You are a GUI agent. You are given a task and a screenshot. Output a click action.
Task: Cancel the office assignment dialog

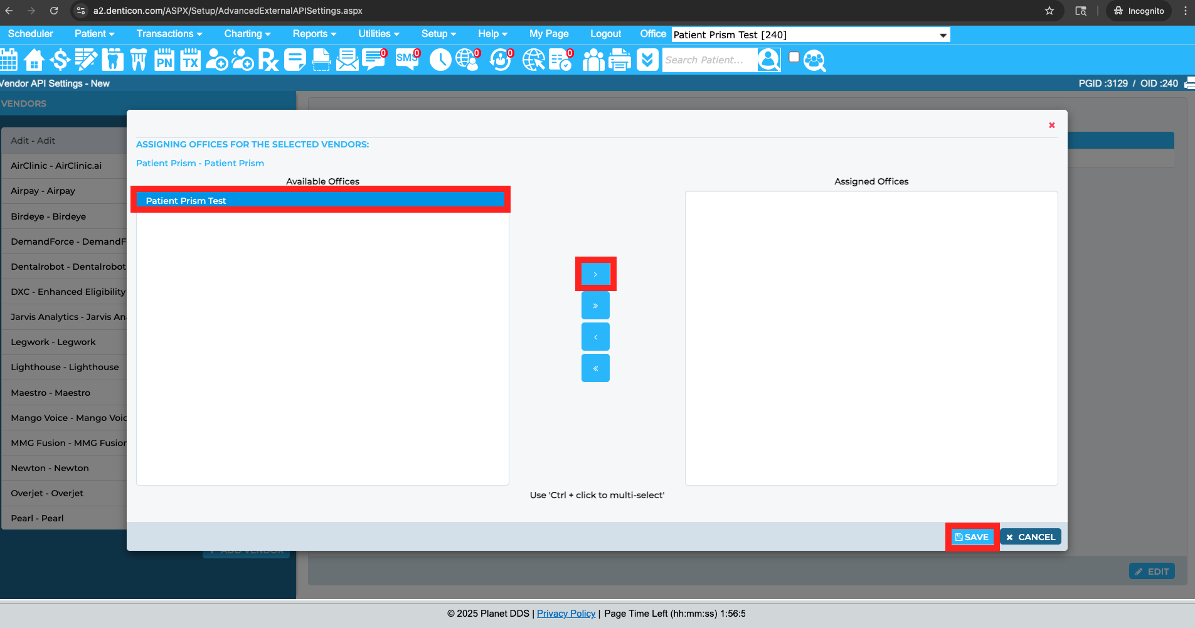1031,537
